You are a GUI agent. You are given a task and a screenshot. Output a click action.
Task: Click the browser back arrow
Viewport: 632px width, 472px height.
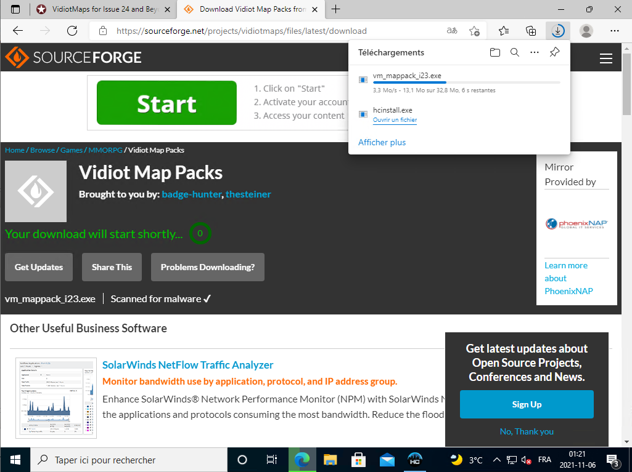(x=18, y=31)
